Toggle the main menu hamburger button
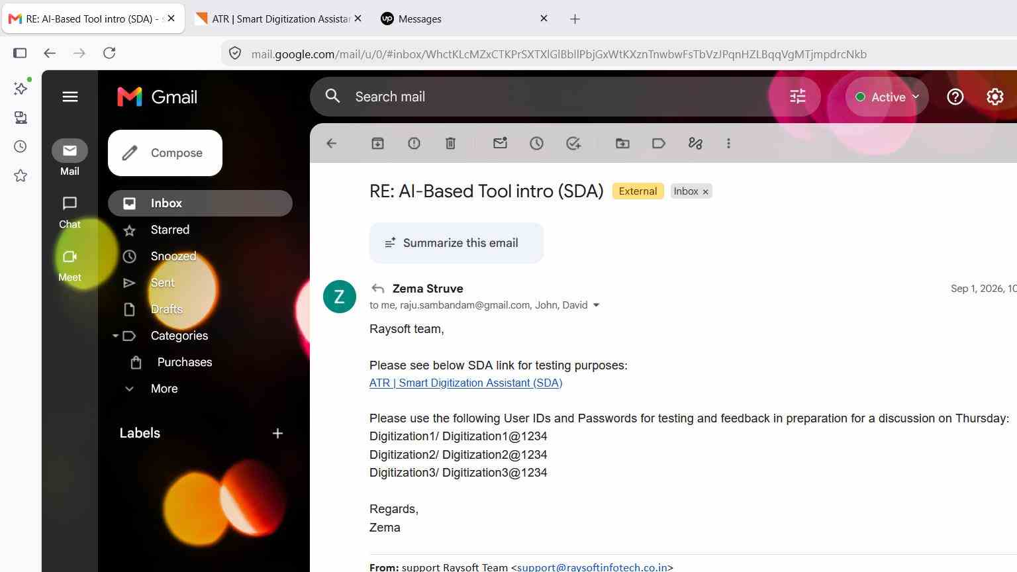 (70, 97)
